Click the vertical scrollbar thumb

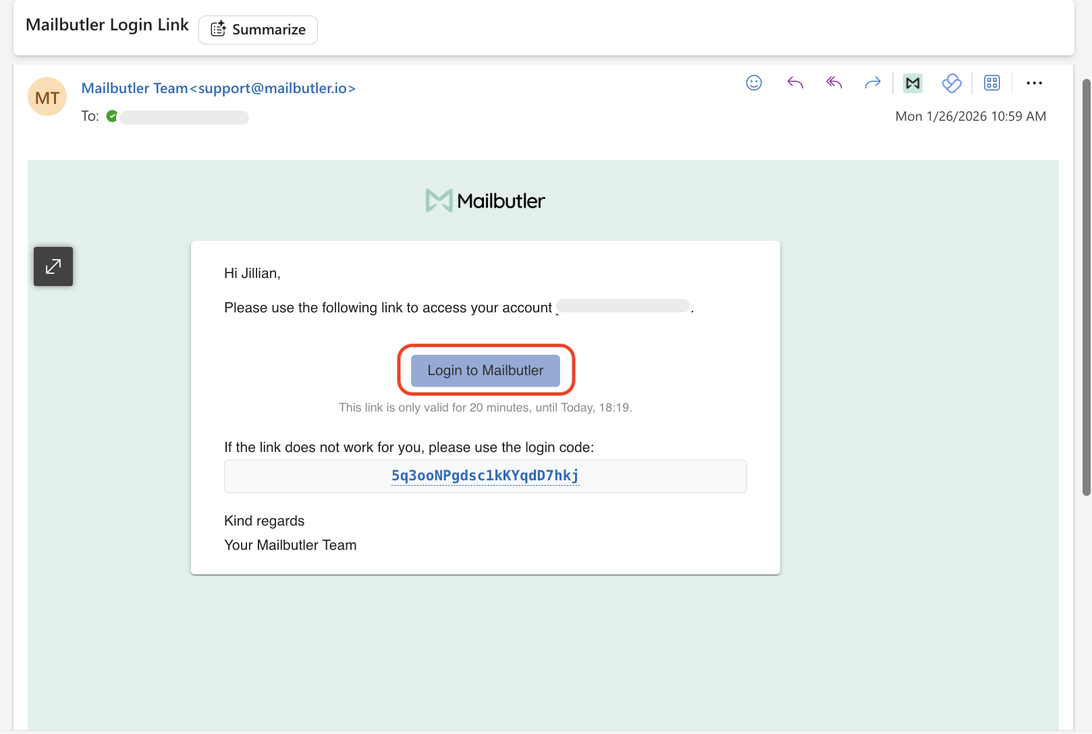pyautogui.click(x=1086, y=287)
